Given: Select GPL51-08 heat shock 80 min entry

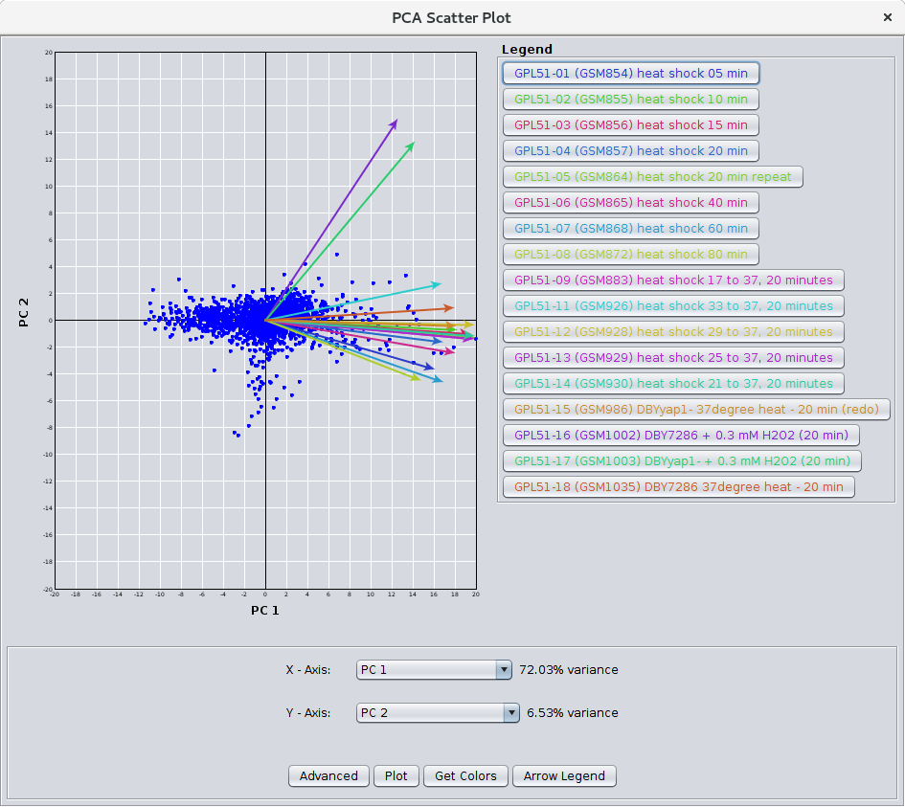Looking at the screenshot, I should point(630,255).
